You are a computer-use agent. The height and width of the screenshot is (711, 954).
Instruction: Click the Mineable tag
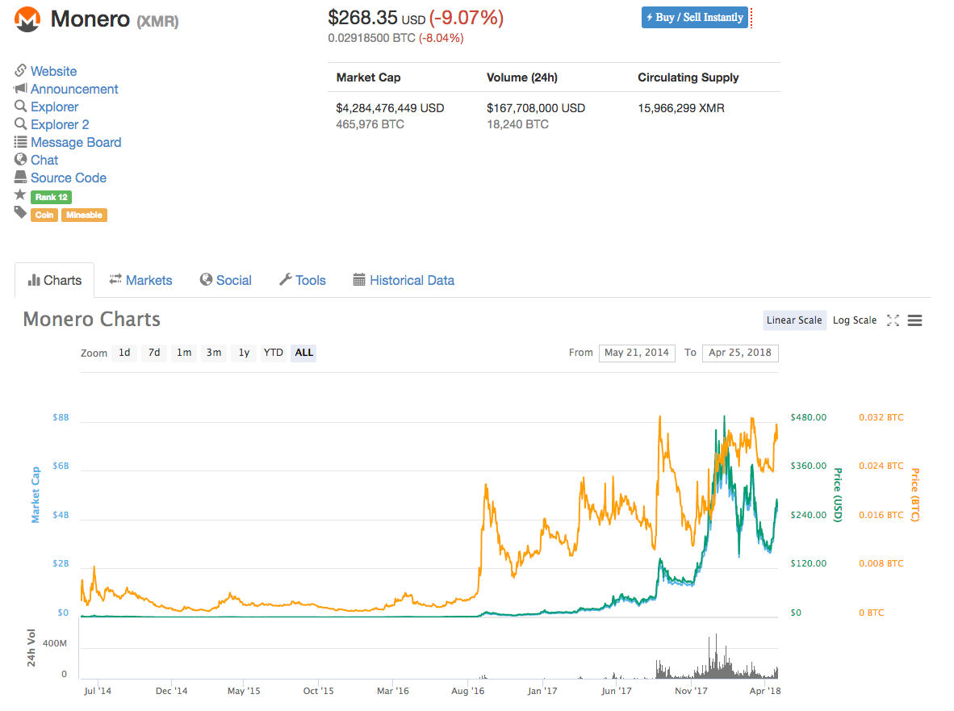coord(84,215)
